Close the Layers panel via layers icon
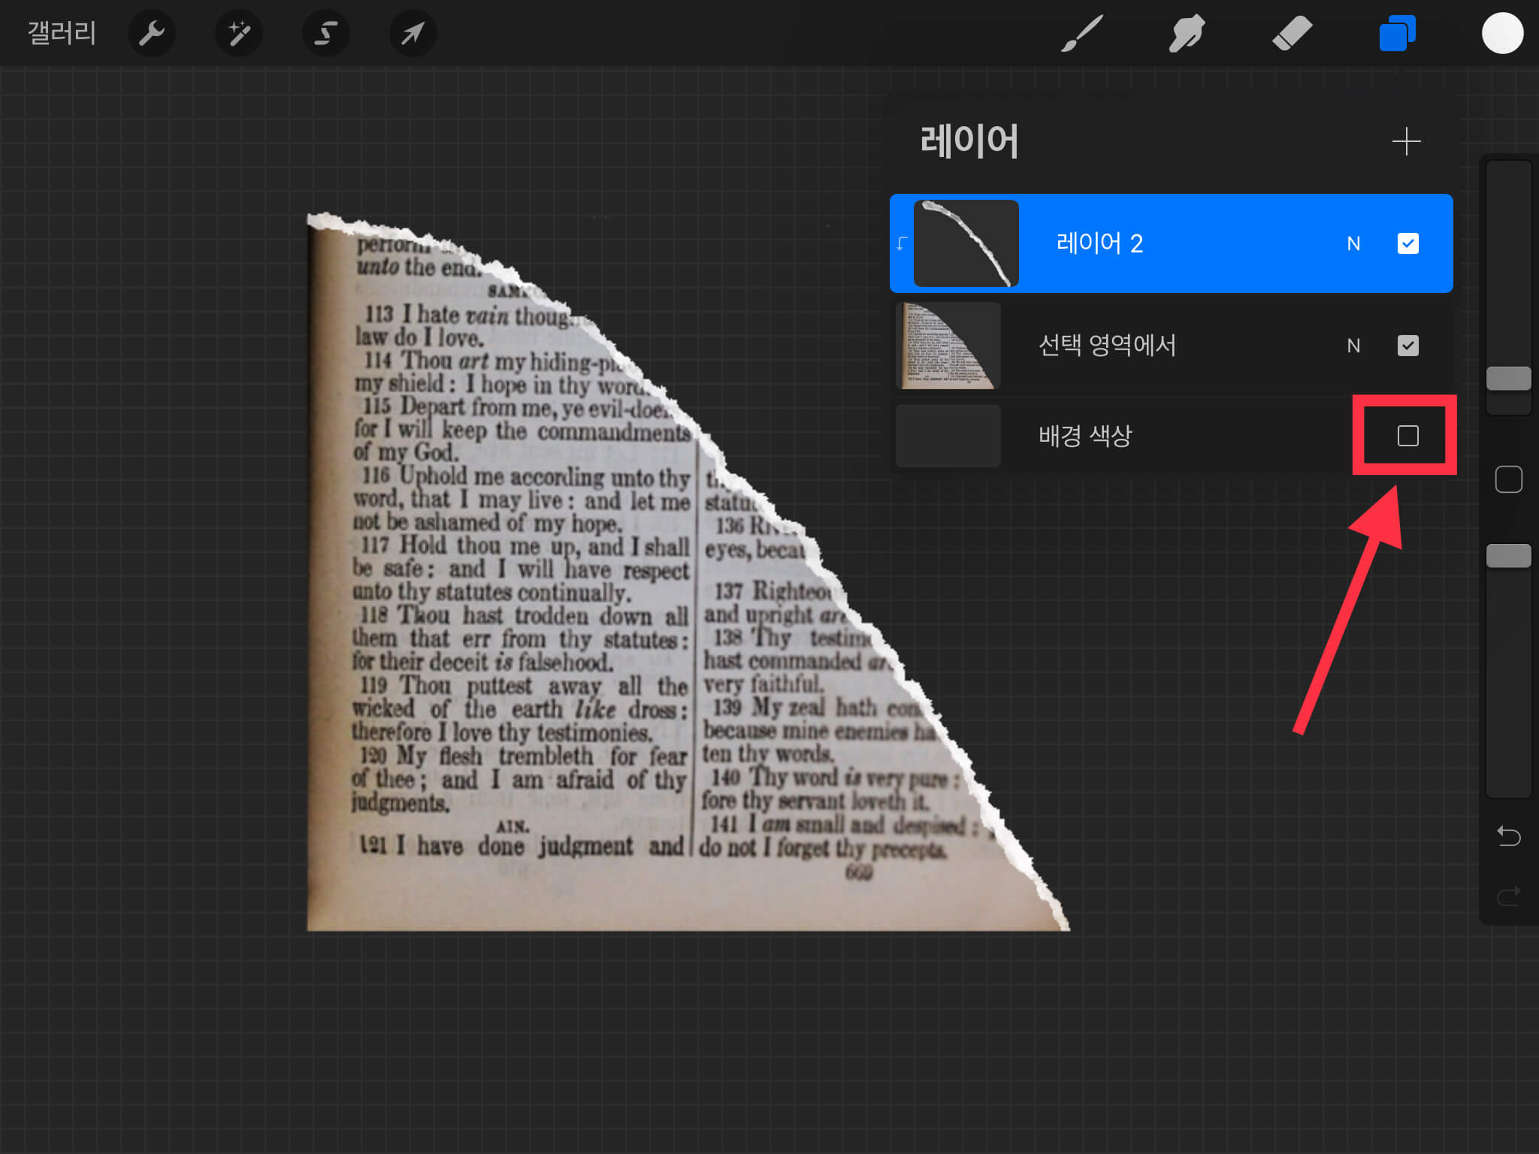The height and width of the screenshot is (1154, 1539). (1397, 33)
